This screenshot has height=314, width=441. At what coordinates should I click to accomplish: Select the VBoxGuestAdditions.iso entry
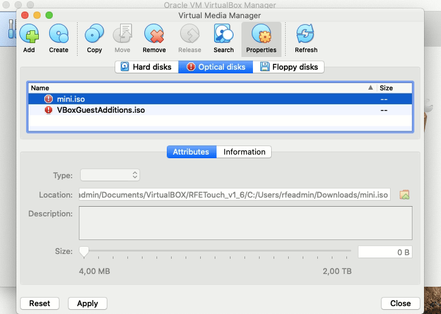101,110
